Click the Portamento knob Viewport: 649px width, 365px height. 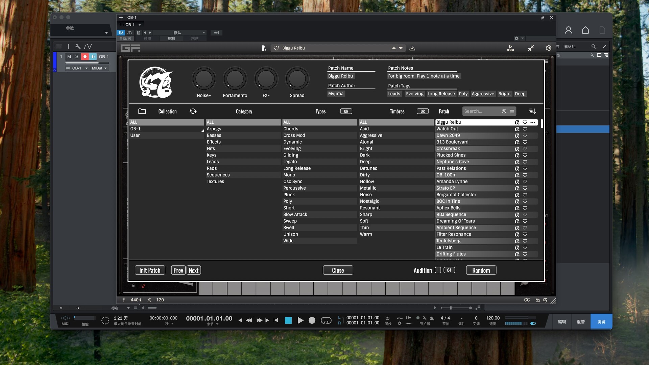[x=235, y=79]
